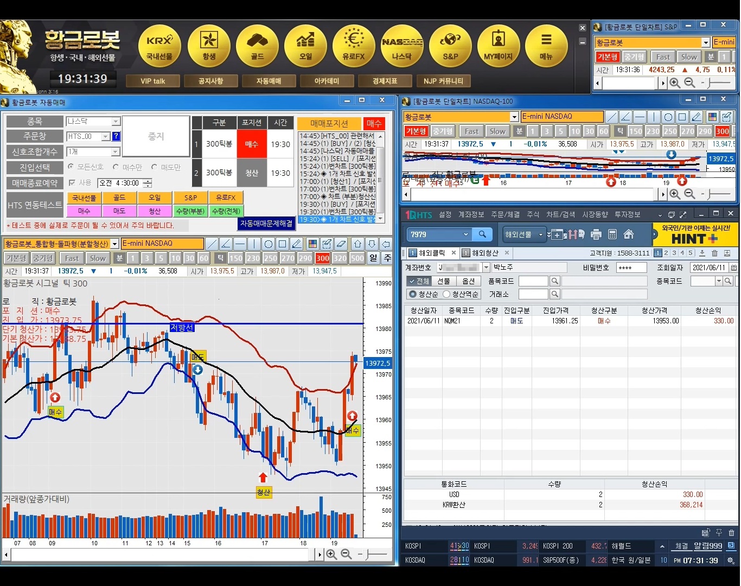Screen dimensions: 741x586
Task: Select trend line tool in bottom chart toolbar
Action: [x=212, y=244]
